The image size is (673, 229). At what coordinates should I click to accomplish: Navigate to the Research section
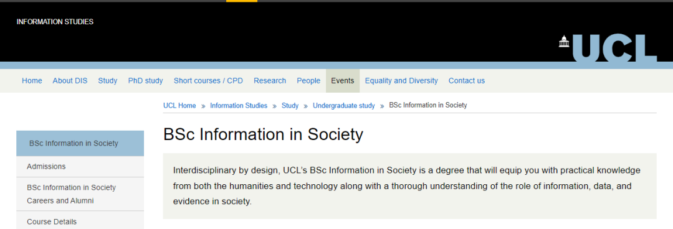tap(270, 81)
